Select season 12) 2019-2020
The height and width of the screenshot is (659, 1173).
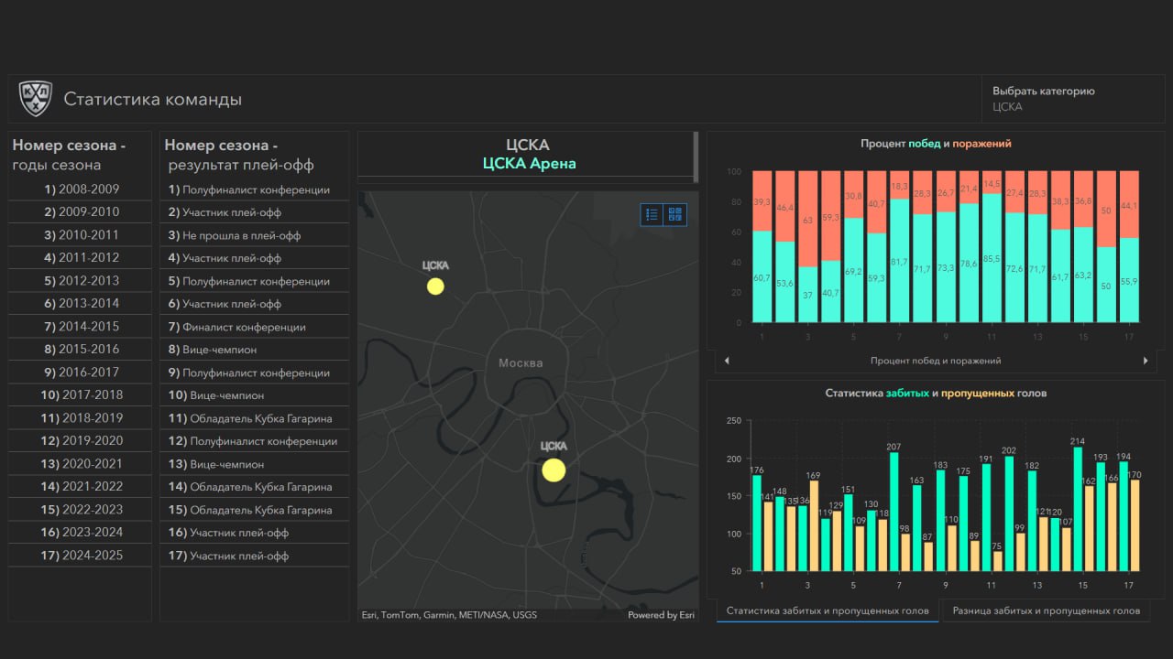coord(81,441)
